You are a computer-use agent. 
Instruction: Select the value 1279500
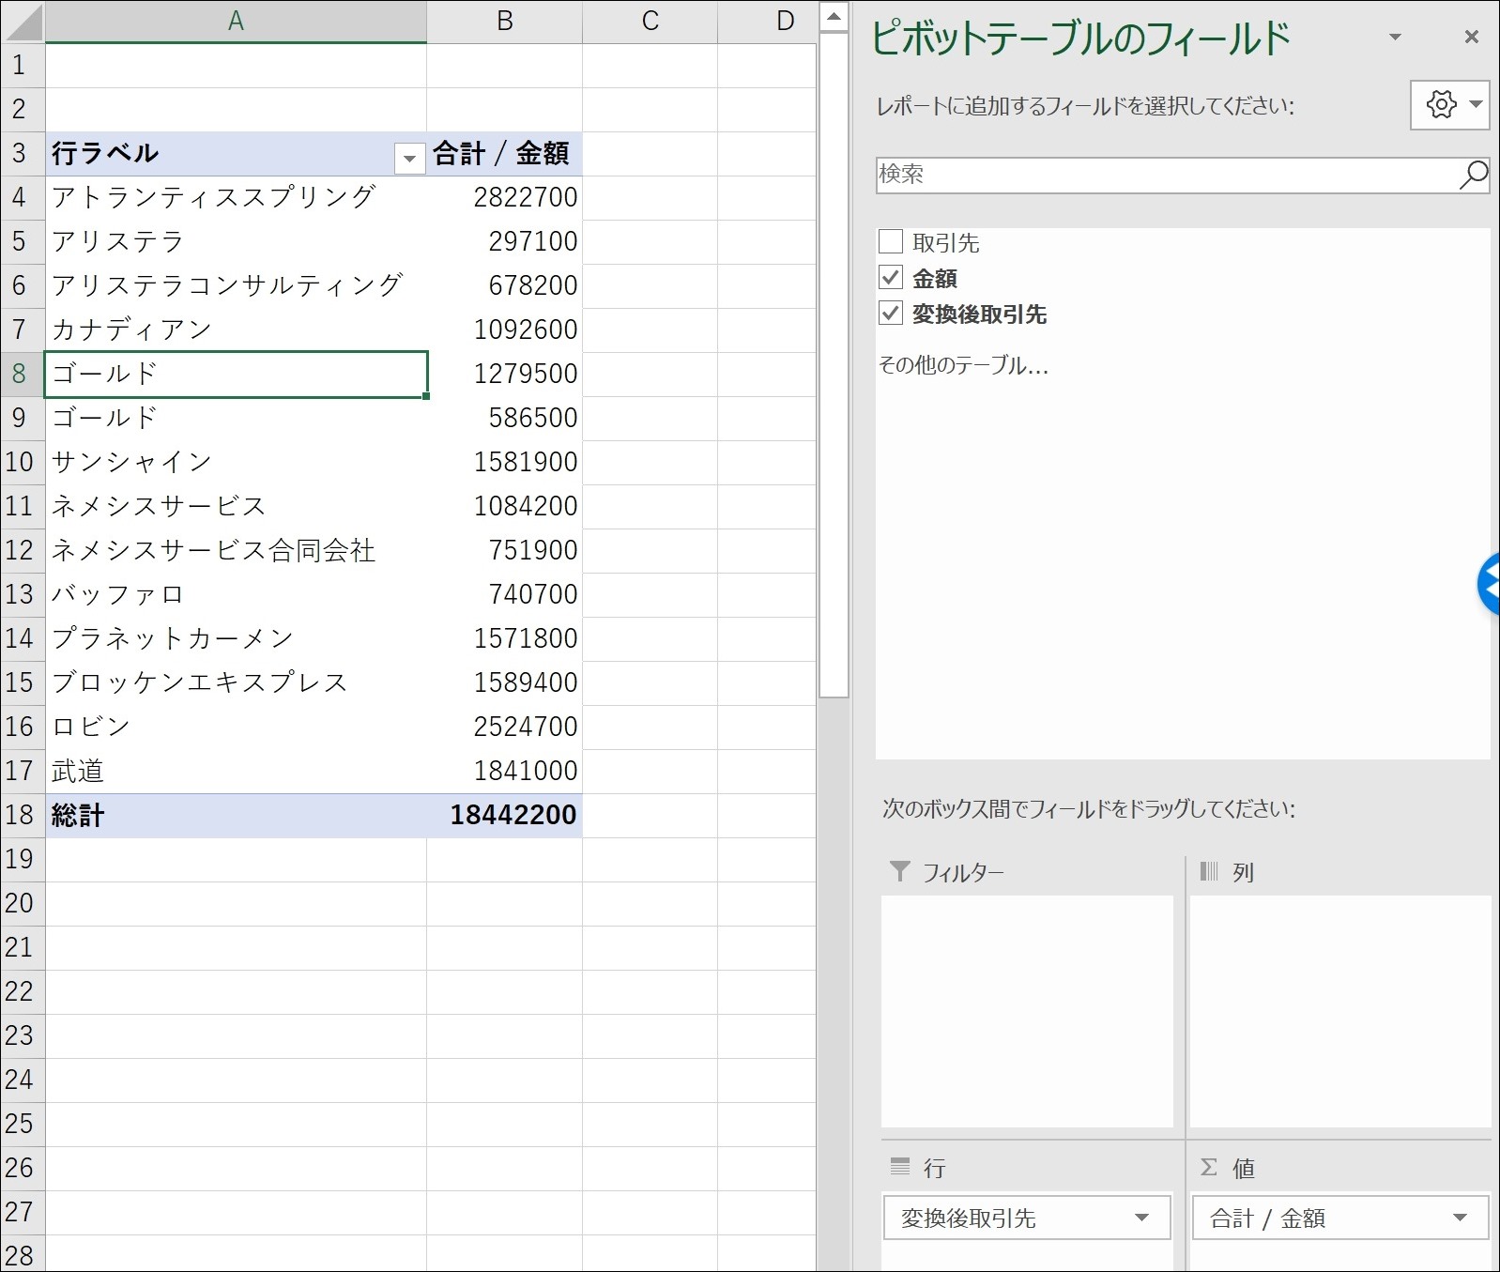pyautogui.click(x=504, y=374)
